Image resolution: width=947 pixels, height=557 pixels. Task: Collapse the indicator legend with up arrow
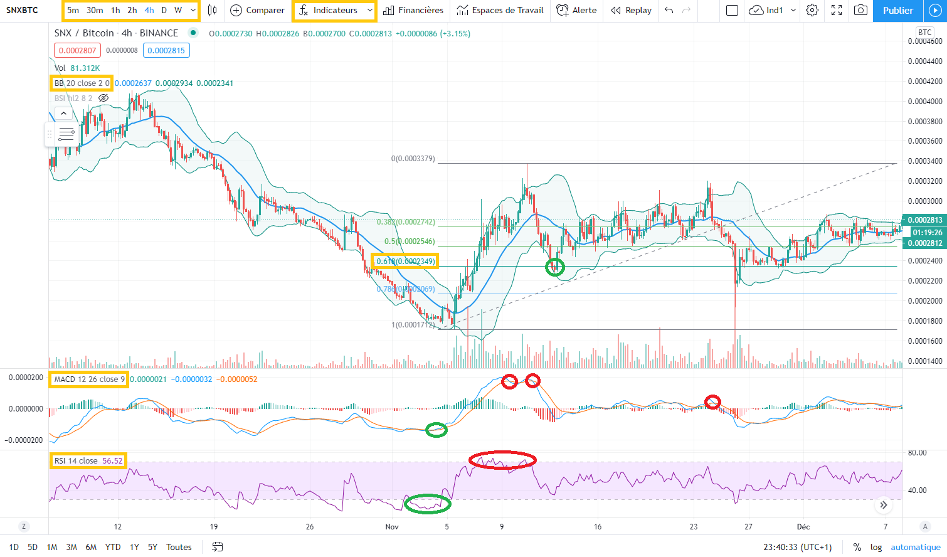click(x=63, y=114)
